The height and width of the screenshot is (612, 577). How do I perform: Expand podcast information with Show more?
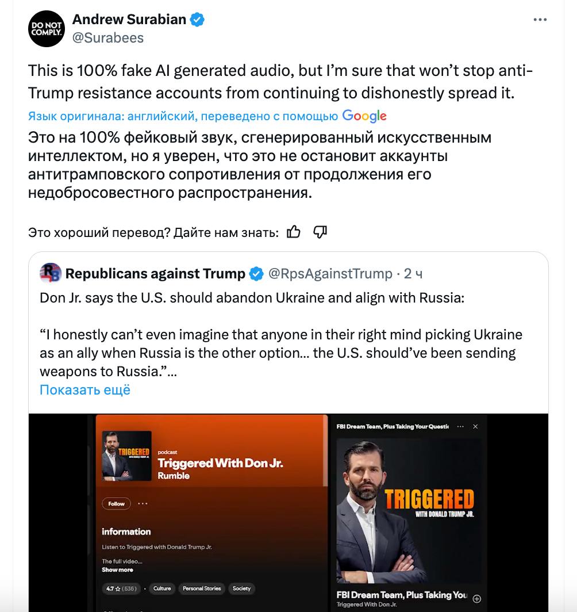pyautogui.click(x=117, y=570)
